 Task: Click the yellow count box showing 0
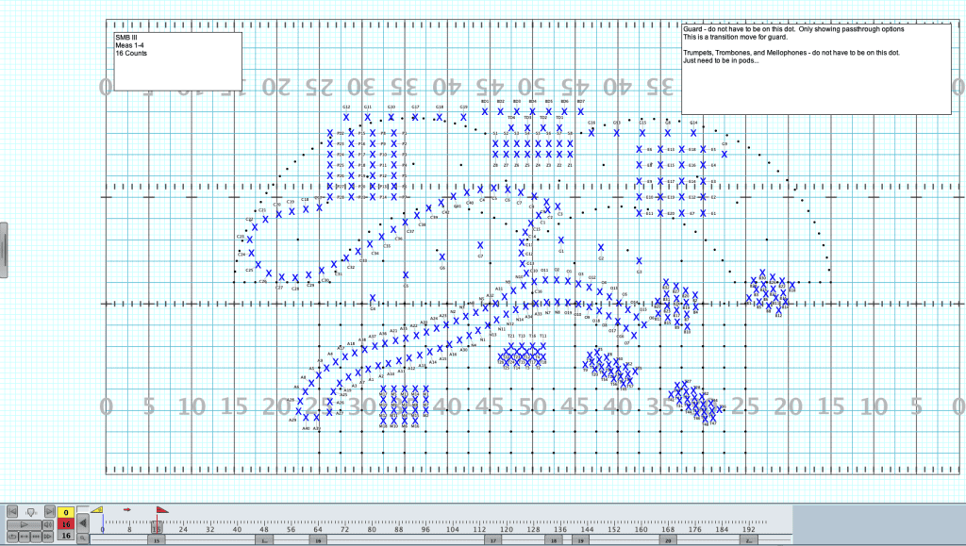[x=66, y=512]
